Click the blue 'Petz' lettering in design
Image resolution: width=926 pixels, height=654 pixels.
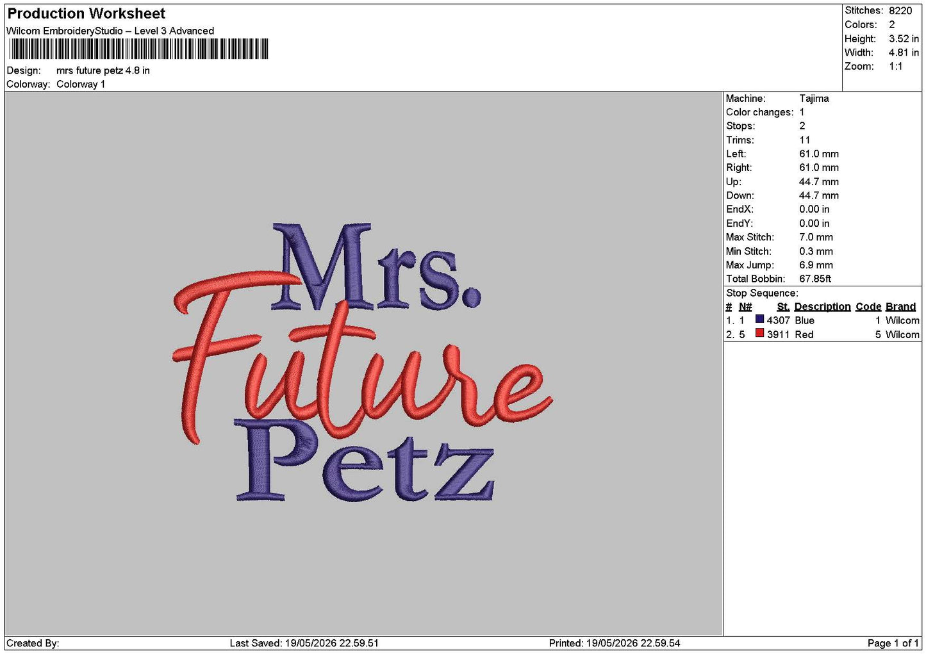tap(365, 460)
